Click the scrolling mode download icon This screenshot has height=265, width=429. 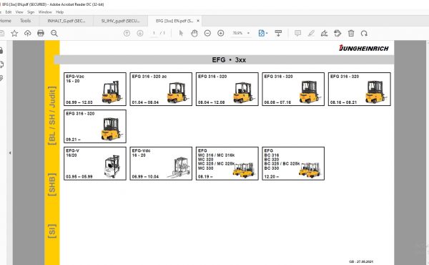(278, 34)
